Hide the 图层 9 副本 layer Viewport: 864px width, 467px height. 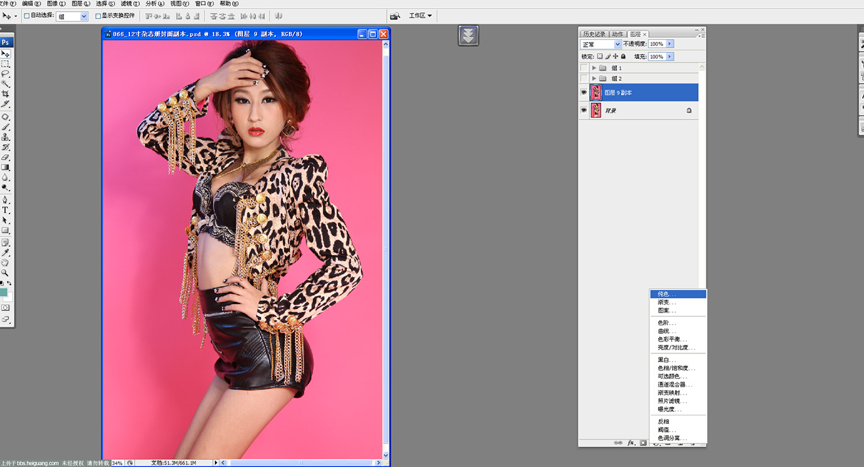tap(584, 93)
